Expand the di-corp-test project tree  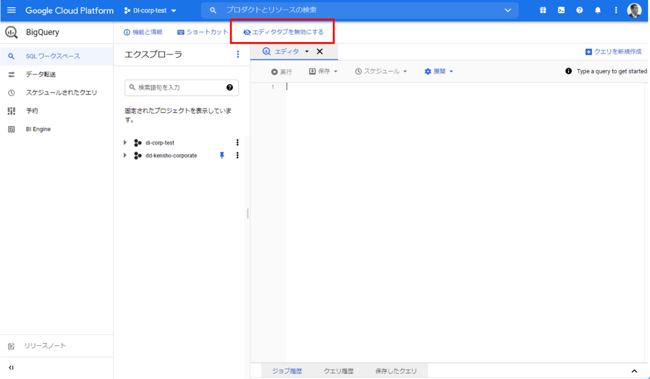125,143
